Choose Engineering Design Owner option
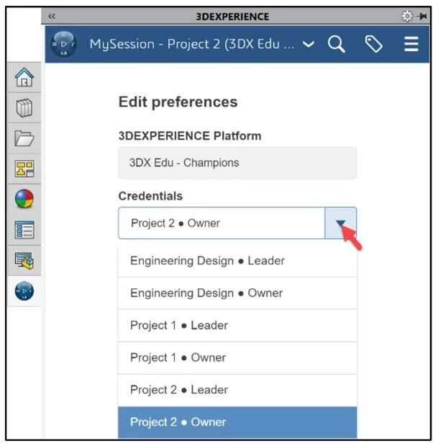The height and width of the screenshot is (443, 433). 206,293
